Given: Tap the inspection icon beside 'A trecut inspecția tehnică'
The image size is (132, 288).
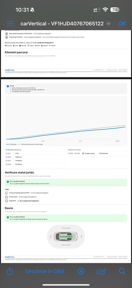Looking at the screenshot, I should 6,193.
